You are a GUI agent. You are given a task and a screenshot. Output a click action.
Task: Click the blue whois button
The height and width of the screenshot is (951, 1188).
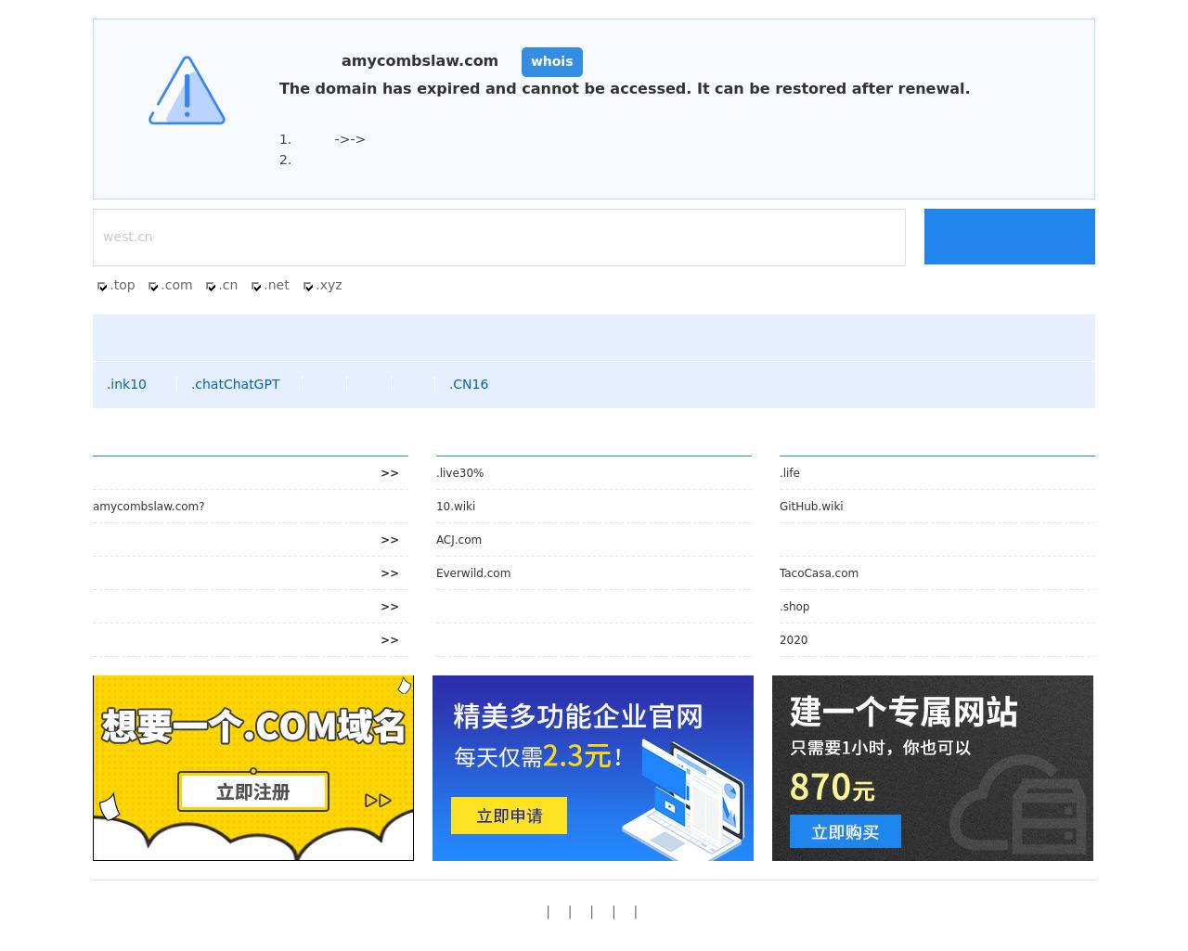click(x=551, y=61)
